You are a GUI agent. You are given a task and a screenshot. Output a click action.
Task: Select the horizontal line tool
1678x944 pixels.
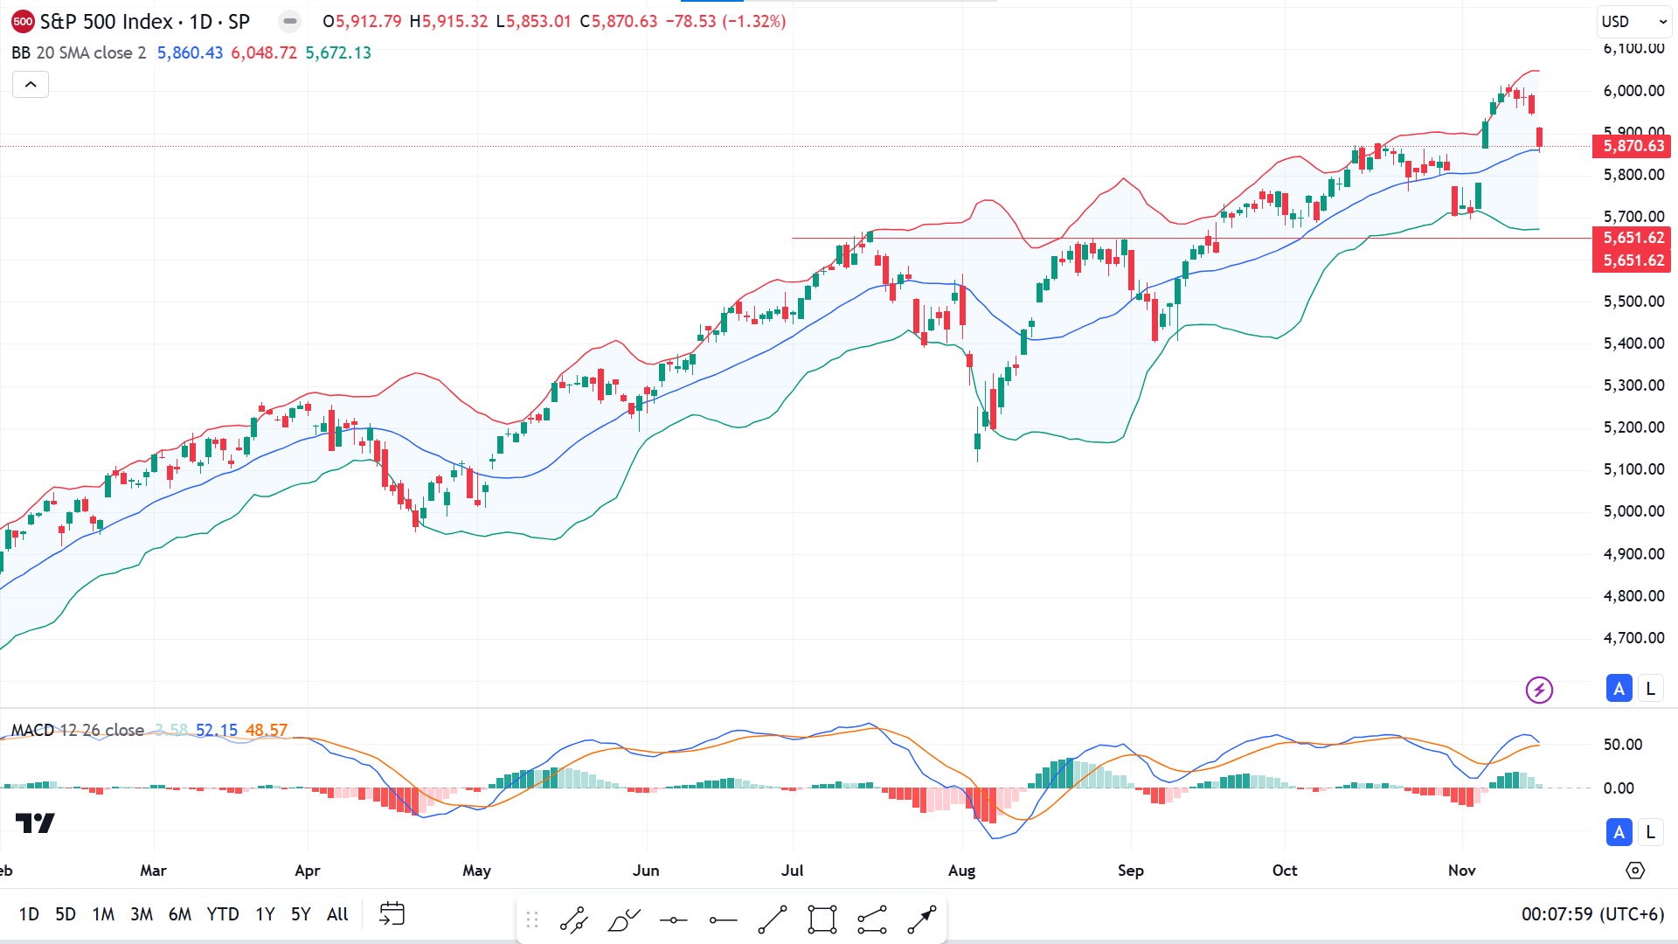tap(673, 920)
